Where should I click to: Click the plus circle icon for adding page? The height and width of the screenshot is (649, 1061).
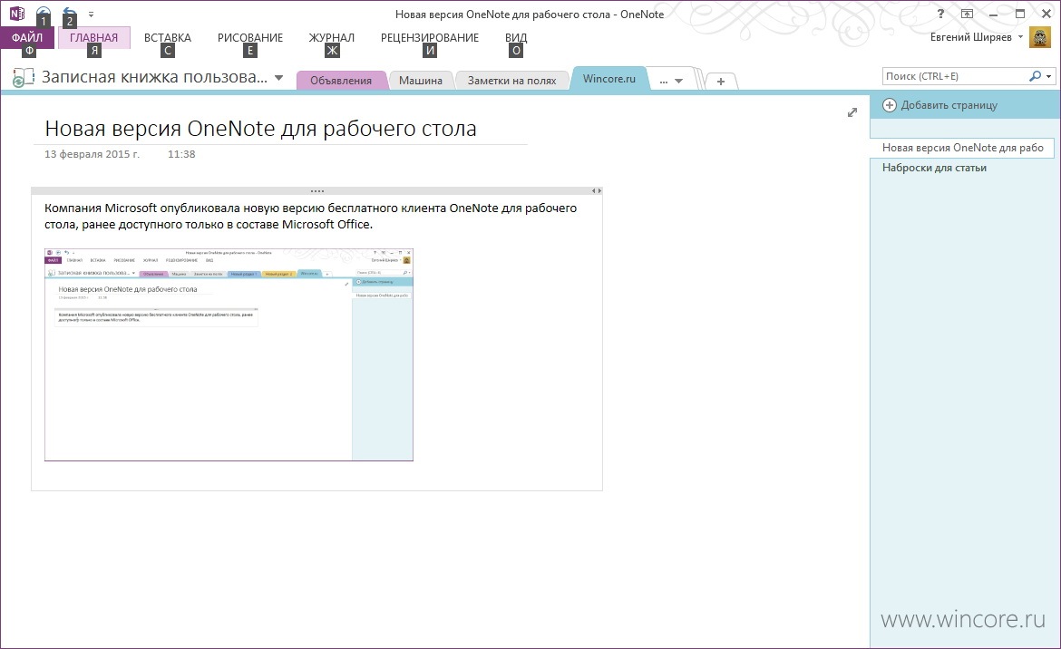point(890,105)
